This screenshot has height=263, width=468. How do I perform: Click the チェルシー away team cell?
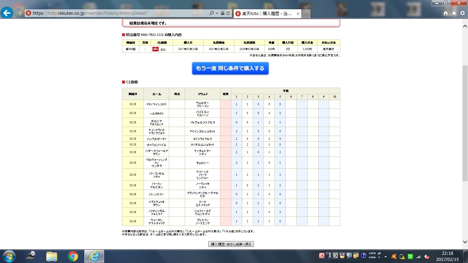point(202,163)
